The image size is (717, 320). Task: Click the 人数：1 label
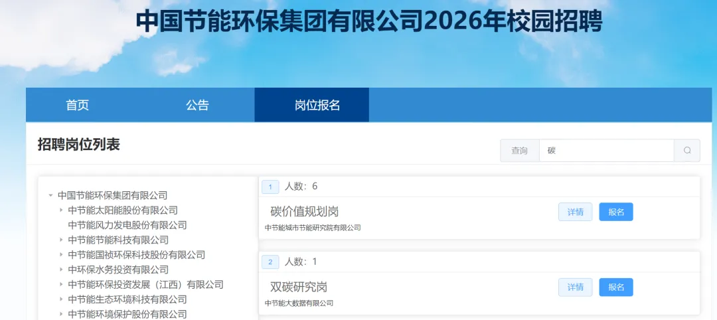coord(301,262)
